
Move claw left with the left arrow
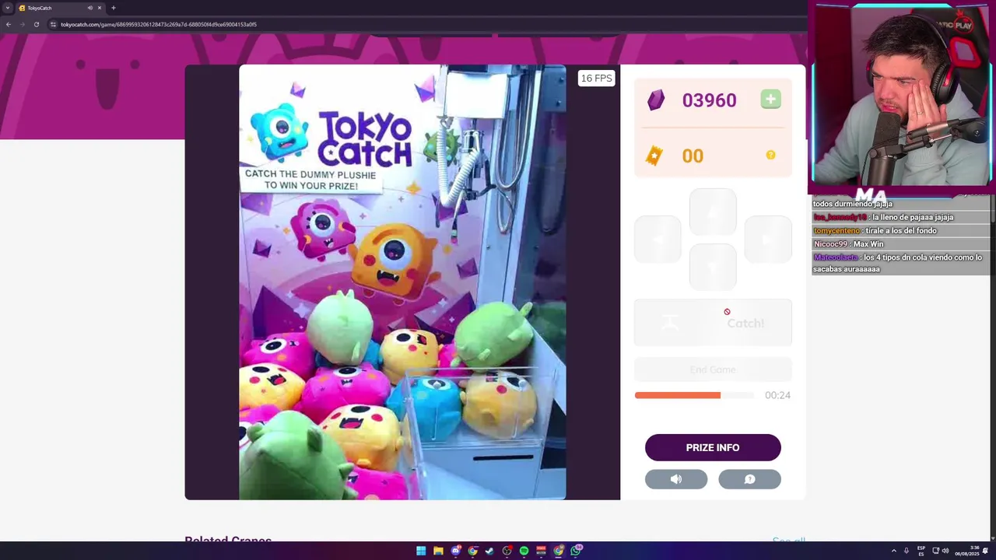(x=658, y=240)
